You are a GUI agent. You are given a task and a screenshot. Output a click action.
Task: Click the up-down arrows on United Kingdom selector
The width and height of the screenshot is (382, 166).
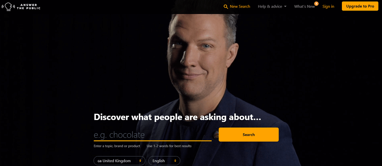(140, 161)
